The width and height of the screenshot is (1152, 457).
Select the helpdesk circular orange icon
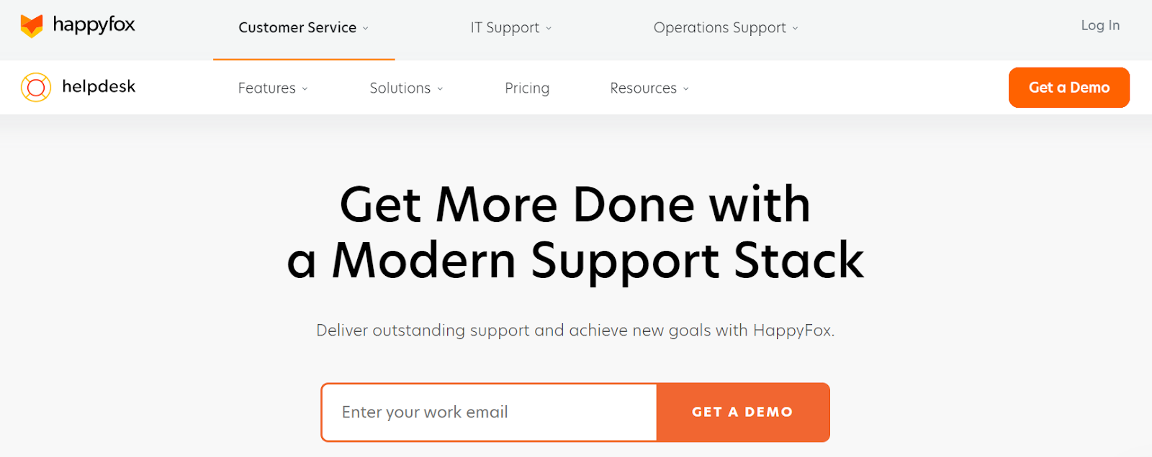(x=35, y=87)
